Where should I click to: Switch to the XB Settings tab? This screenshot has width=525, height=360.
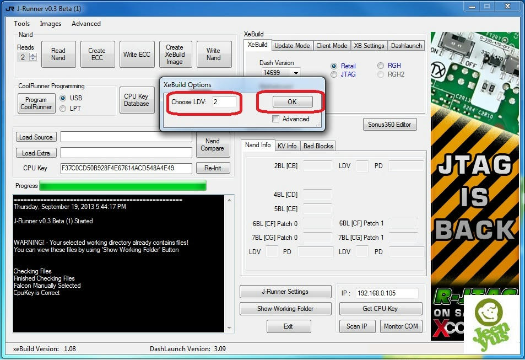point(369,46)
